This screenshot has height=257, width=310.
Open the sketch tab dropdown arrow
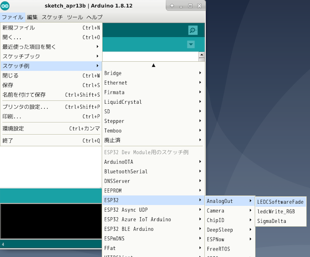point(191,44)
